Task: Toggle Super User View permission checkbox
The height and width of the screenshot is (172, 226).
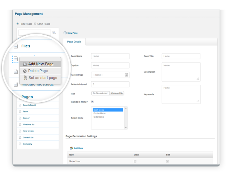Action: tap(135, 161)
